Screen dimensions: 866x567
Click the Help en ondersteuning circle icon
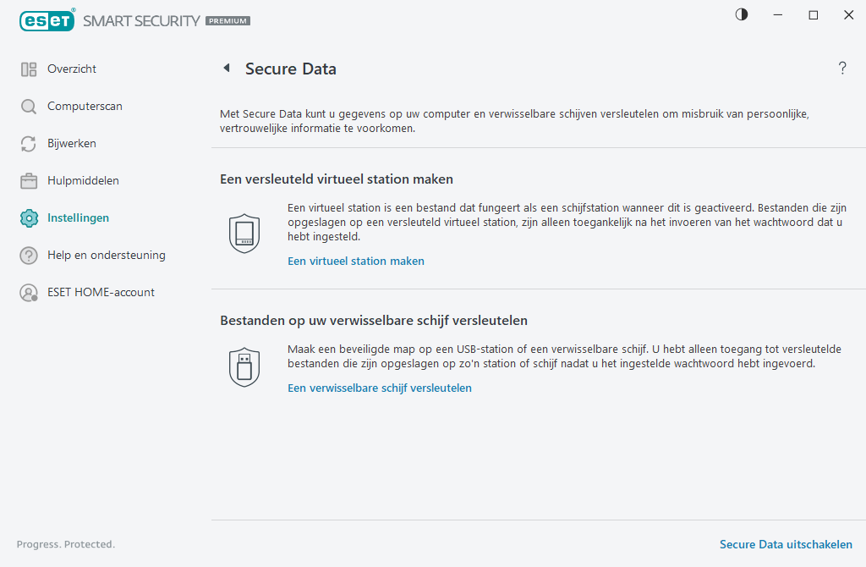pos(27,255)
